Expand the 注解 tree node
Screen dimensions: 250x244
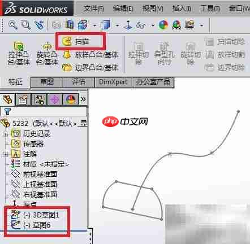(5, 154)
